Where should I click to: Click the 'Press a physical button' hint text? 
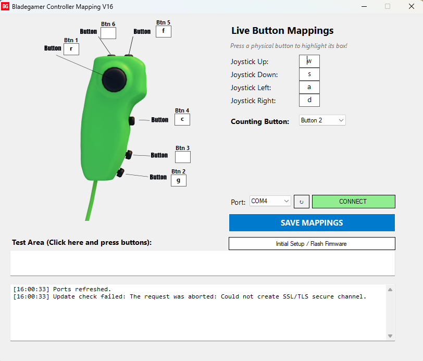coord(289,46)
